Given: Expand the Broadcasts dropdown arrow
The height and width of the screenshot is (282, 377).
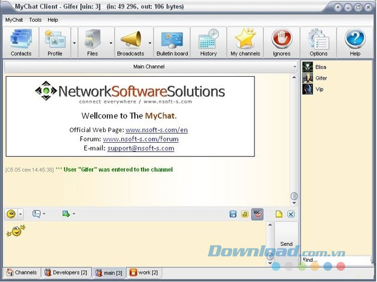Looking at the screenshot, I should (150, 43).
